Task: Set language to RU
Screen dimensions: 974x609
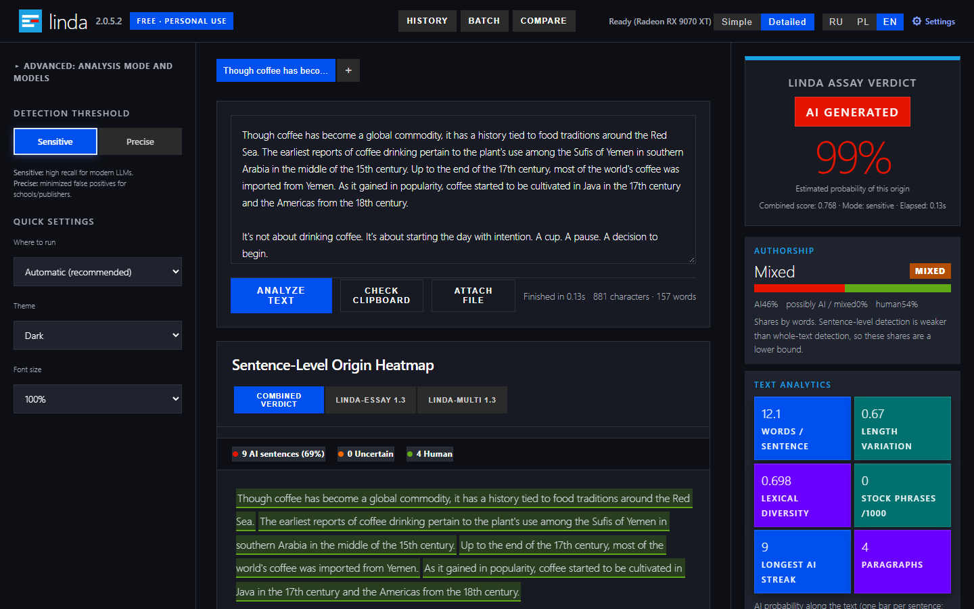Action: click(836, 22)
